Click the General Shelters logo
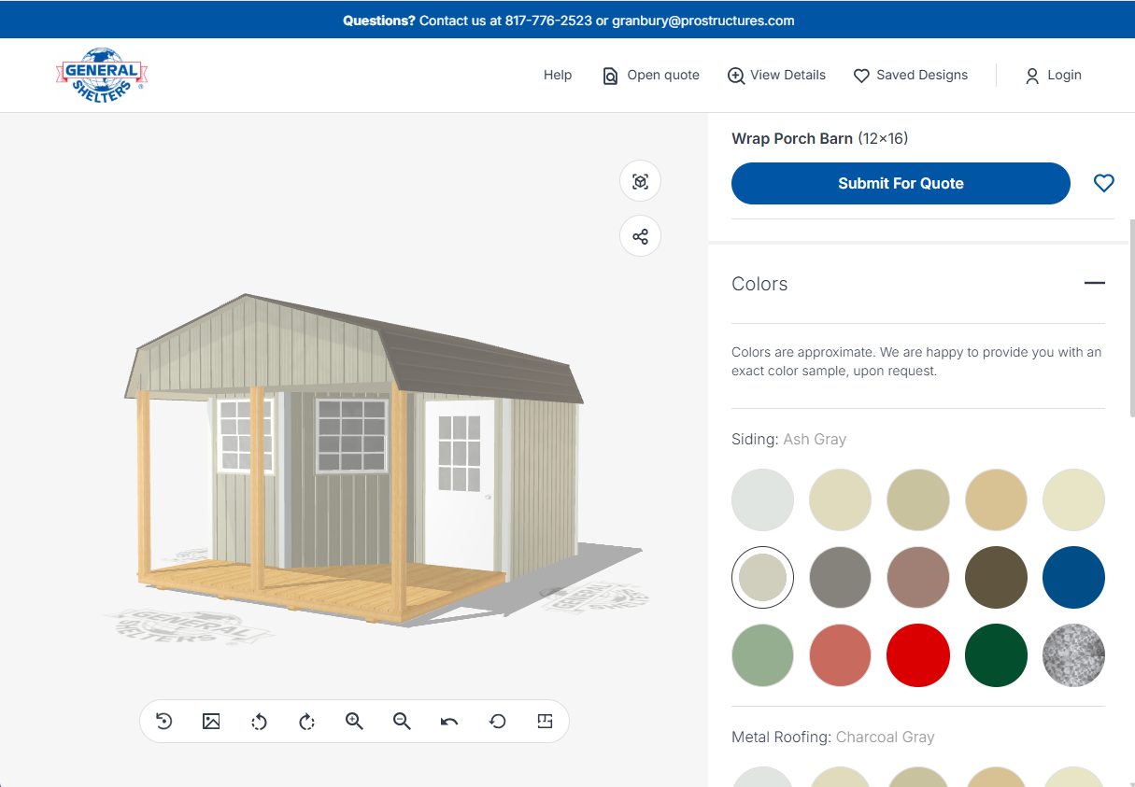Viewport: 1135px width, 787px height. point(102,75)
